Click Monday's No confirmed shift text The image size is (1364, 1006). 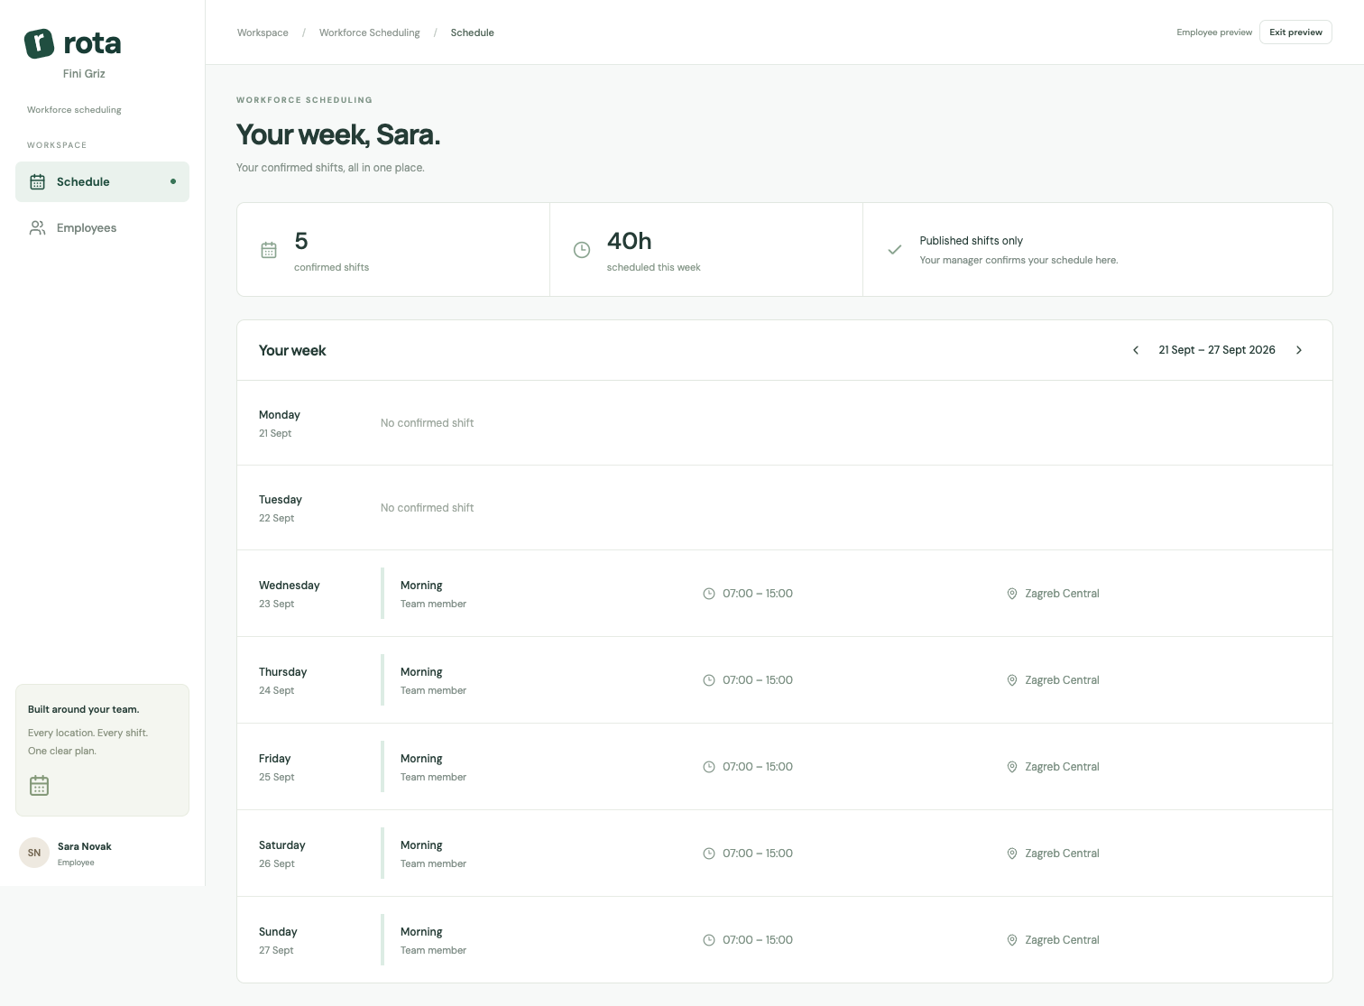tap(427, 423)
